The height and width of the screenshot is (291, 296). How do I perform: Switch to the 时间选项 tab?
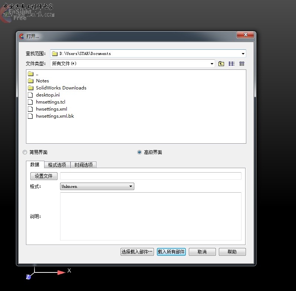coord(83,165)
